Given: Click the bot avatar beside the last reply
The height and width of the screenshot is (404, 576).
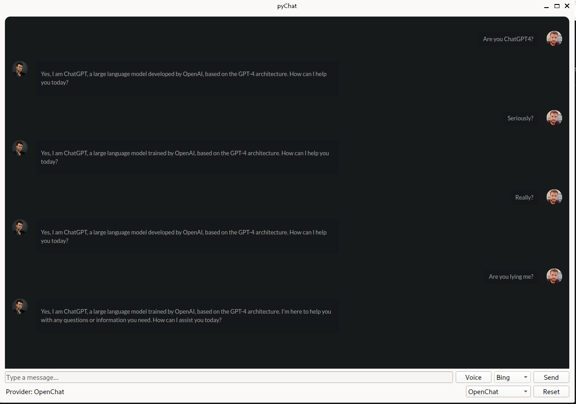Looking at the screenshot, I should [20, 306].
